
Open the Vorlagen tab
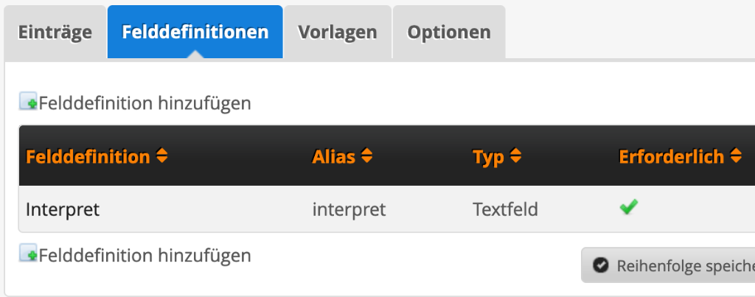click(337, 32)
